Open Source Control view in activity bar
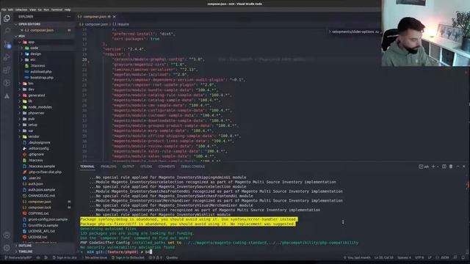Image resolution: width=470 pixels, height=264 pixels. click(x=7, y=45)
